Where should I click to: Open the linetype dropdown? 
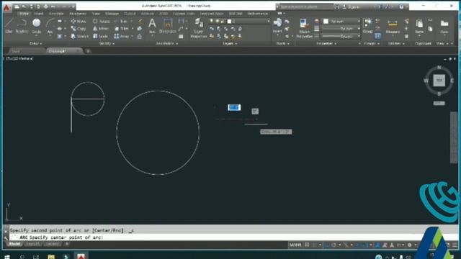[x=341, y=36]
